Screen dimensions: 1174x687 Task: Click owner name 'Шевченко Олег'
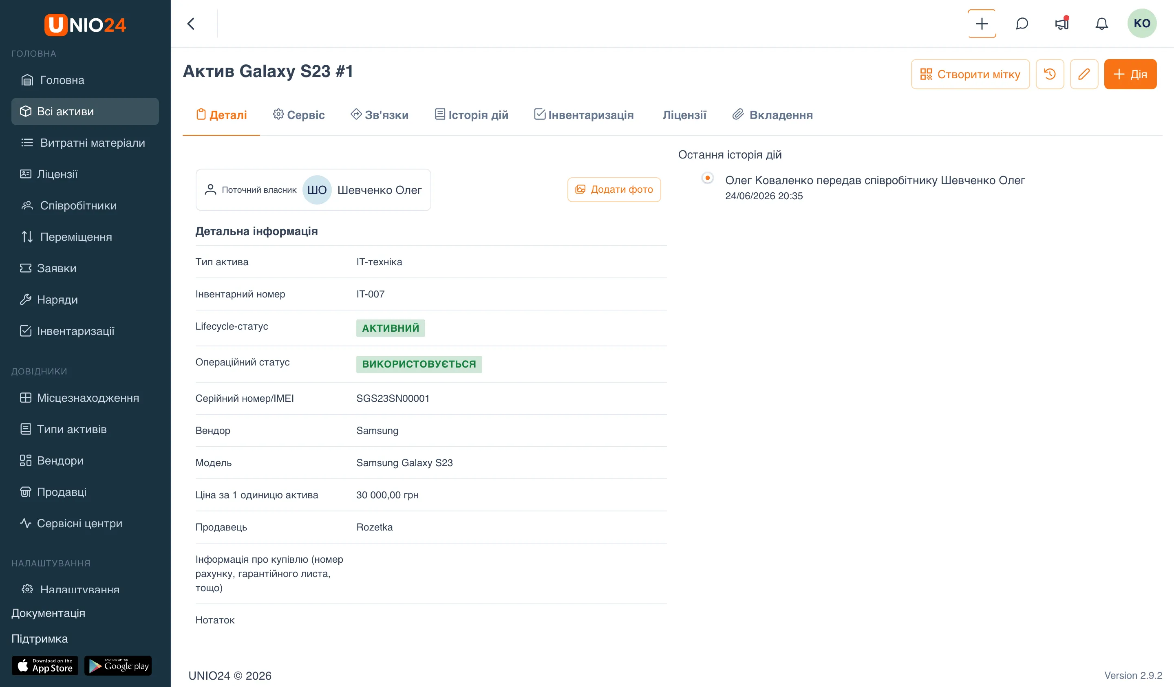379,190
